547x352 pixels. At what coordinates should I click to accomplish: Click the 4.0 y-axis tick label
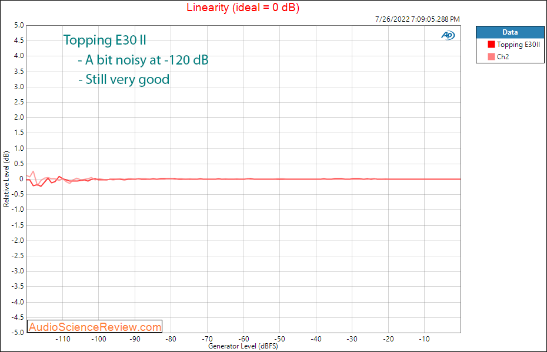pyautogui.click(x=19, y=56)
